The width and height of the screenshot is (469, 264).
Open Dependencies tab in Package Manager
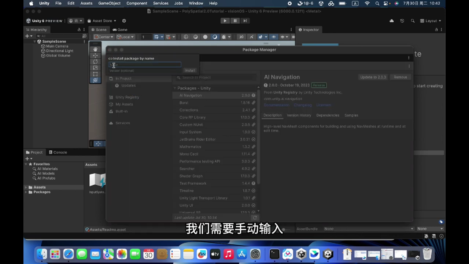click(328, 115)
